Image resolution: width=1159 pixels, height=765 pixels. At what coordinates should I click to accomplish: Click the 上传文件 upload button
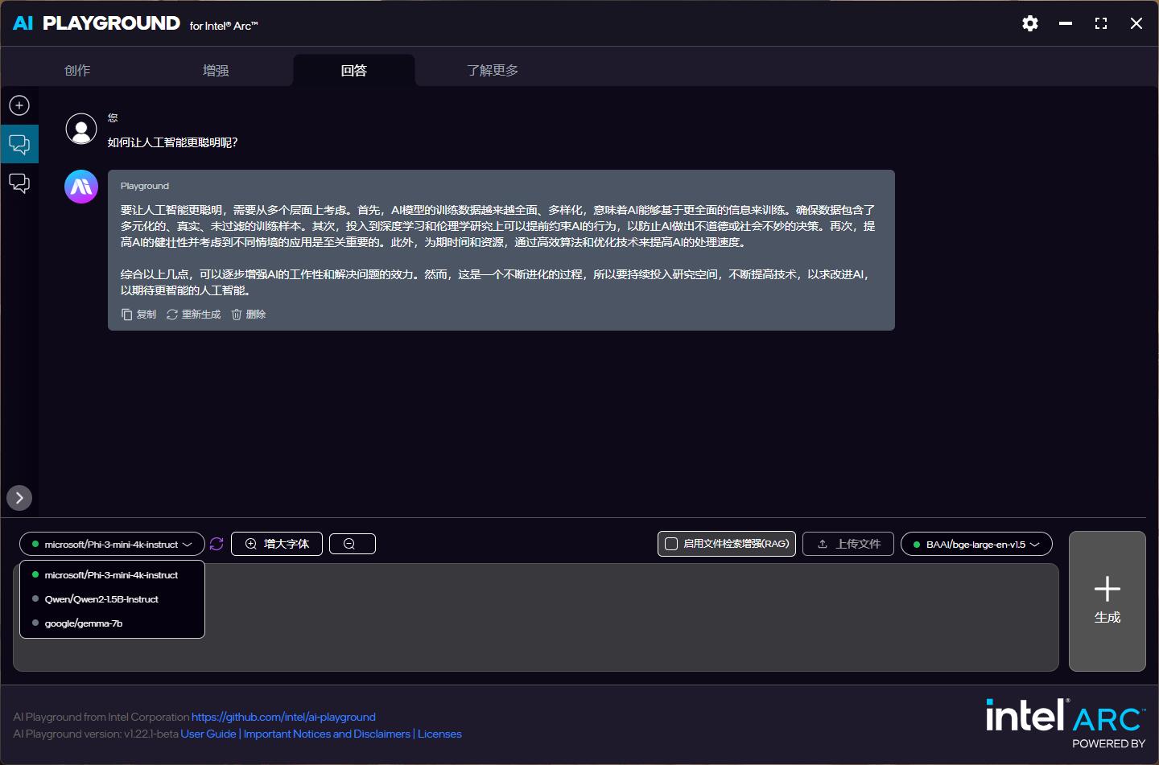click(x=848, y=544)
